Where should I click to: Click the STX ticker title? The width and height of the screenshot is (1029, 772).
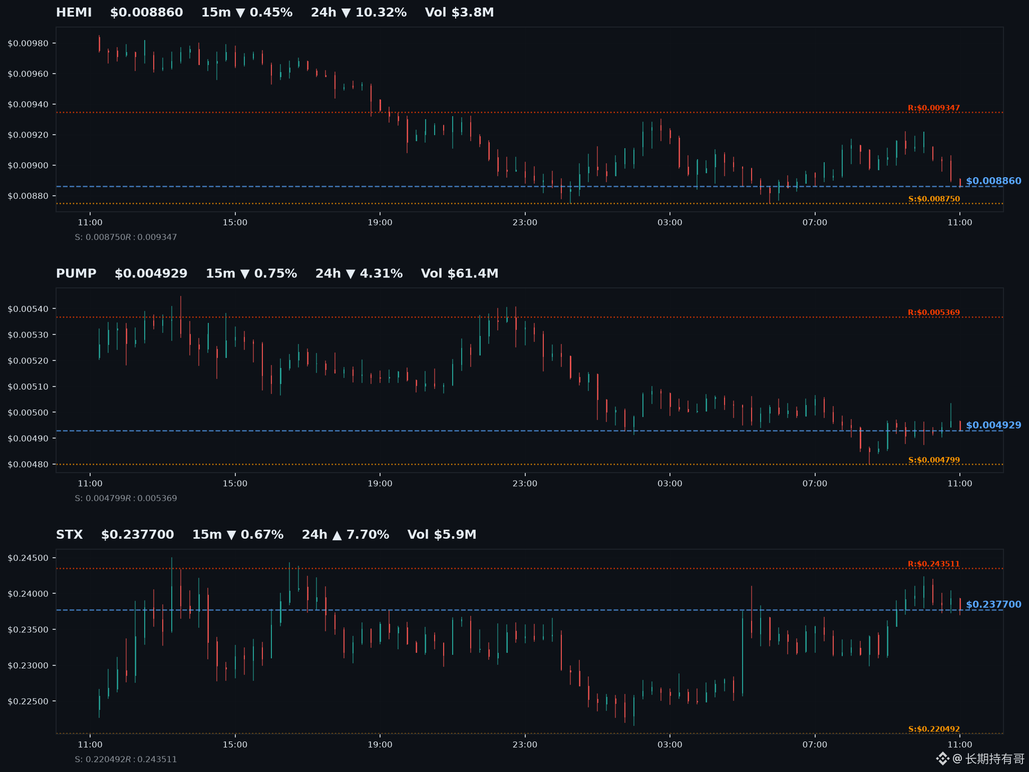[69, 535]
